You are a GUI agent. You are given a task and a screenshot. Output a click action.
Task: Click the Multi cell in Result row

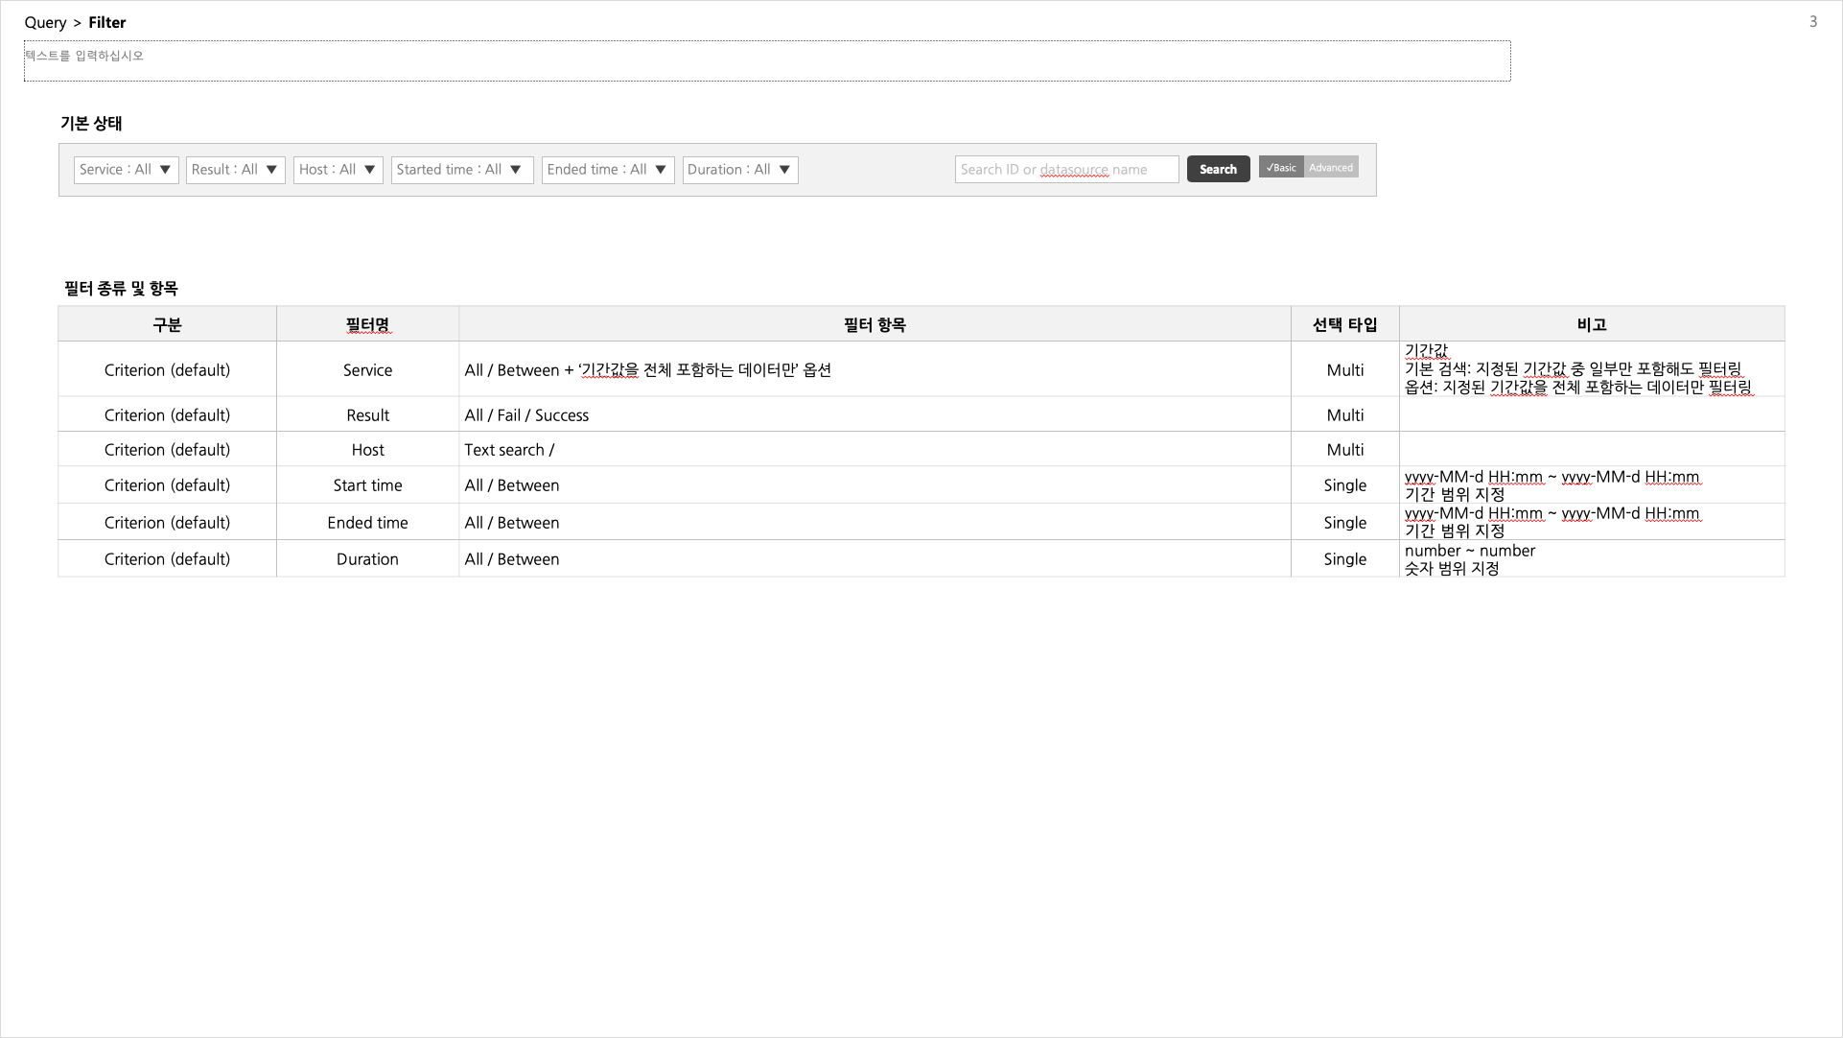tap(1344, 414)
